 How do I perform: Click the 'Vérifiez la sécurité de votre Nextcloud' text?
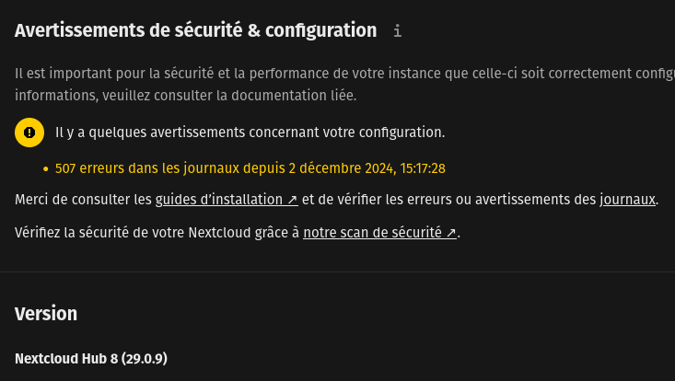click(157, 233)
